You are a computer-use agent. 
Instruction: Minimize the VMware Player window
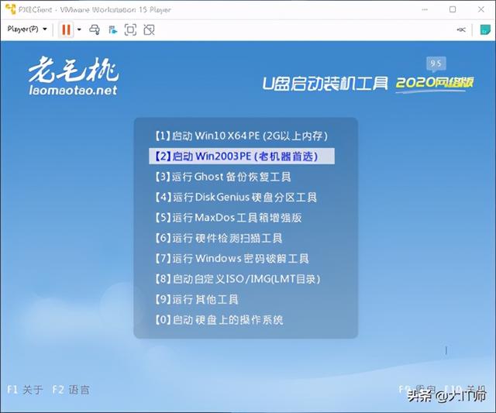point(425,9)
